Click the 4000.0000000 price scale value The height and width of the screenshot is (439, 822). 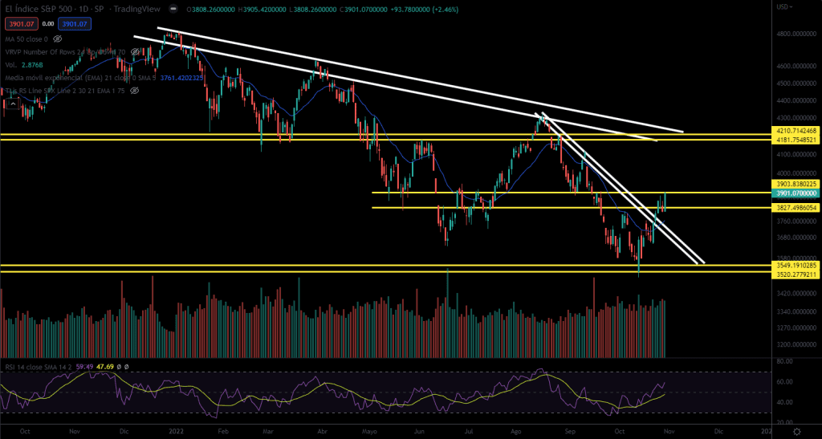tap(797, 173)
